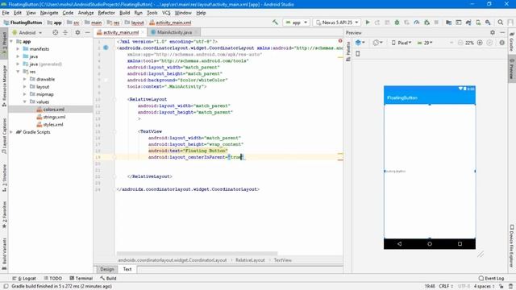The image size is (516, 290).
Task: Switch to the Design tab
Action: (x=107, y=269)
